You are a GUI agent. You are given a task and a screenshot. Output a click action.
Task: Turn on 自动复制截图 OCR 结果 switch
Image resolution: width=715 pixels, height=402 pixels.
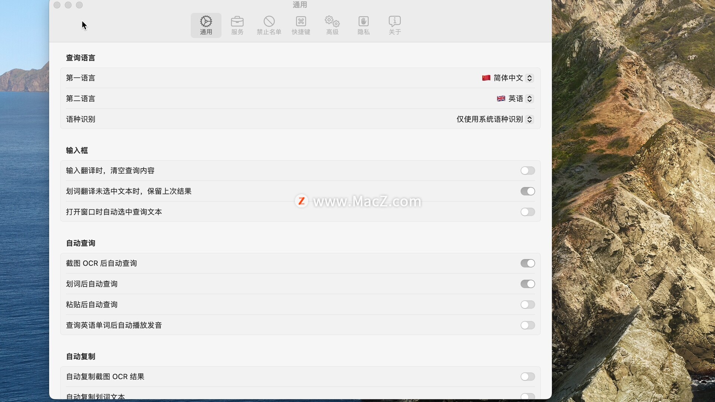[528, 377]
